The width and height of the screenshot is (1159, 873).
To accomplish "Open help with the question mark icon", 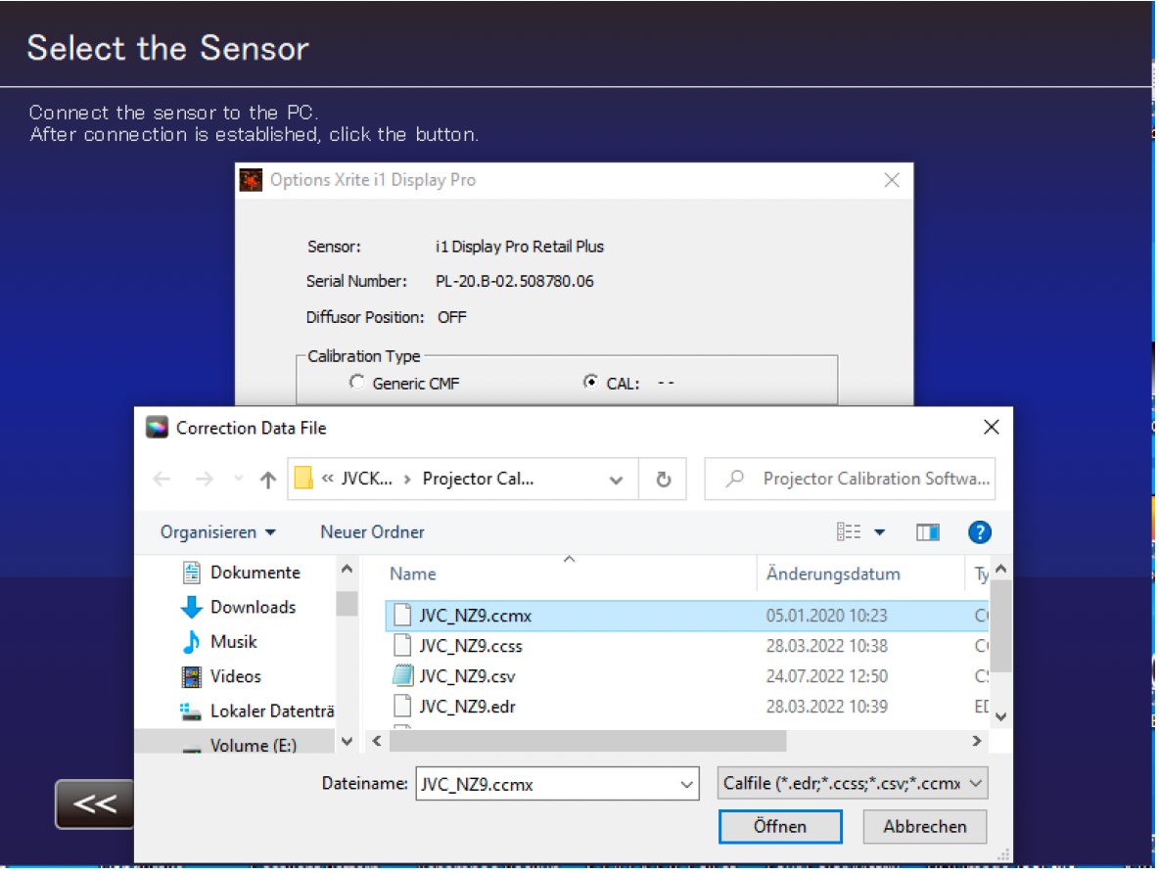I will [980, 532].
